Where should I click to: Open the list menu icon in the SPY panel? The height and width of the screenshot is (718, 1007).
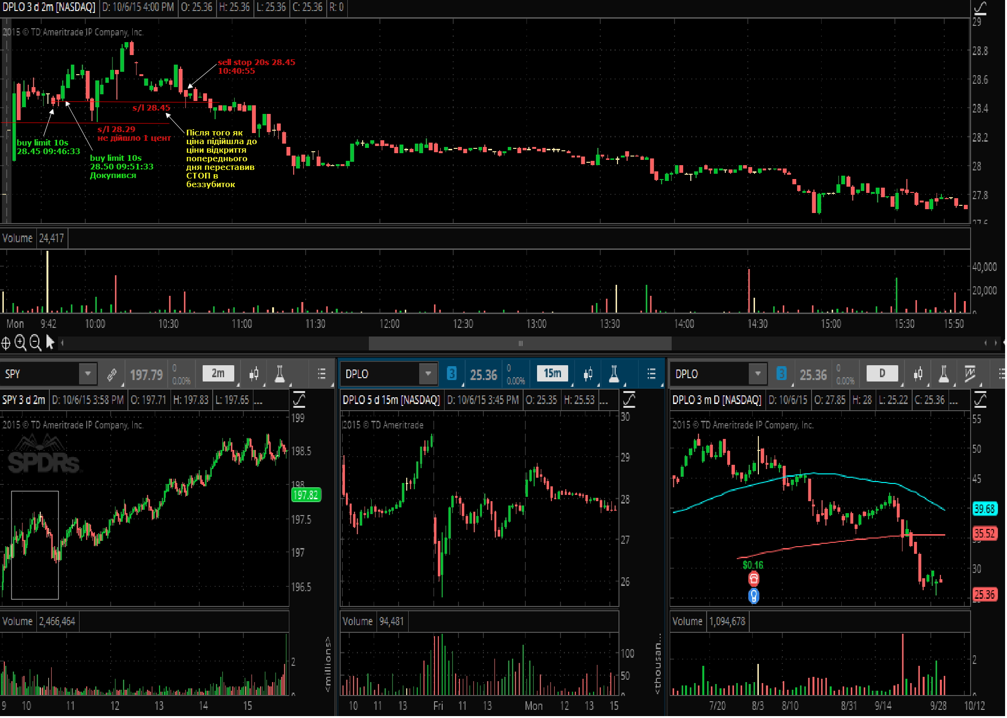(321, 374)
